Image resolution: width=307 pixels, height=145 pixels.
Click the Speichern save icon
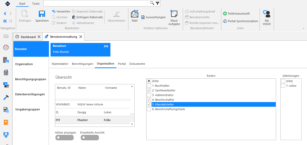click(x=42, y=14)
